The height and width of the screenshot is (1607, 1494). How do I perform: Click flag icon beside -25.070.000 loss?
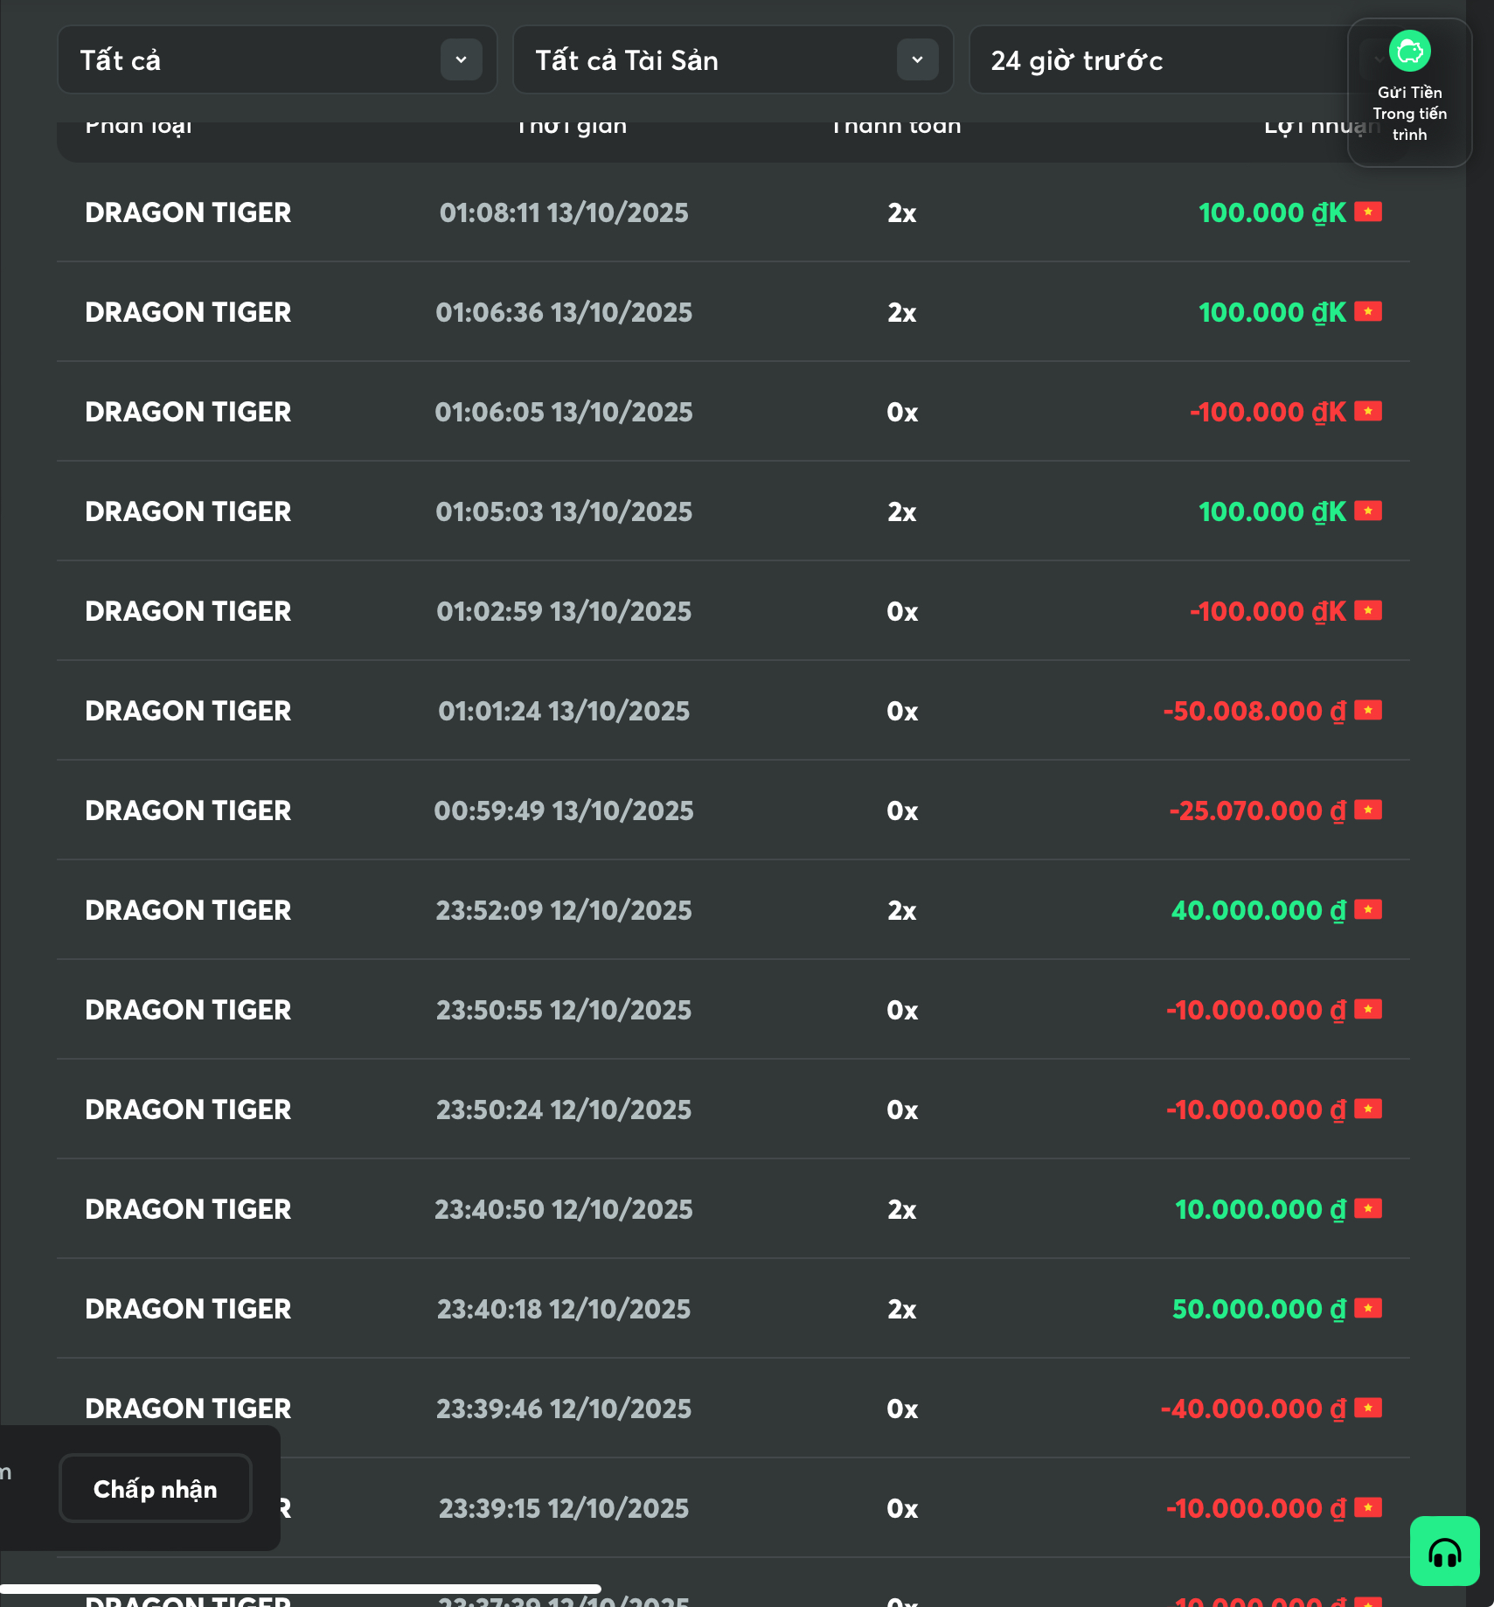pyautogui.click(x=1368, y=810)
